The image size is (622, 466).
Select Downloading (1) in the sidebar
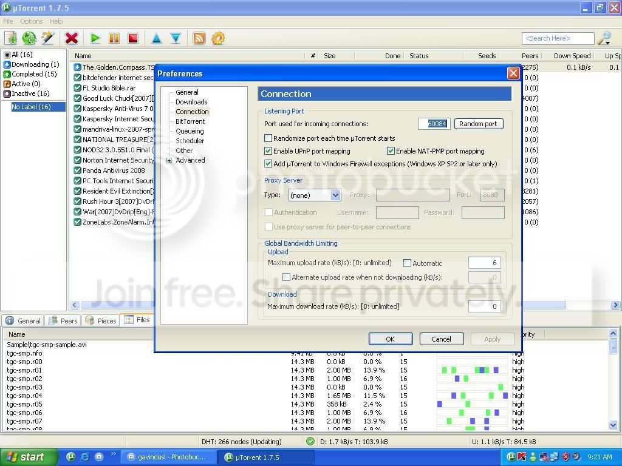32,64
